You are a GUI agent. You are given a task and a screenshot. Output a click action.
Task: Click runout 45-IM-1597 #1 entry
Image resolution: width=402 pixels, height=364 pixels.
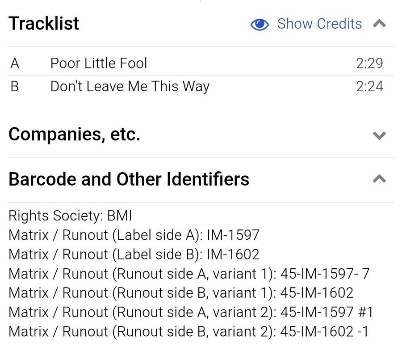[x=191, y=312]
